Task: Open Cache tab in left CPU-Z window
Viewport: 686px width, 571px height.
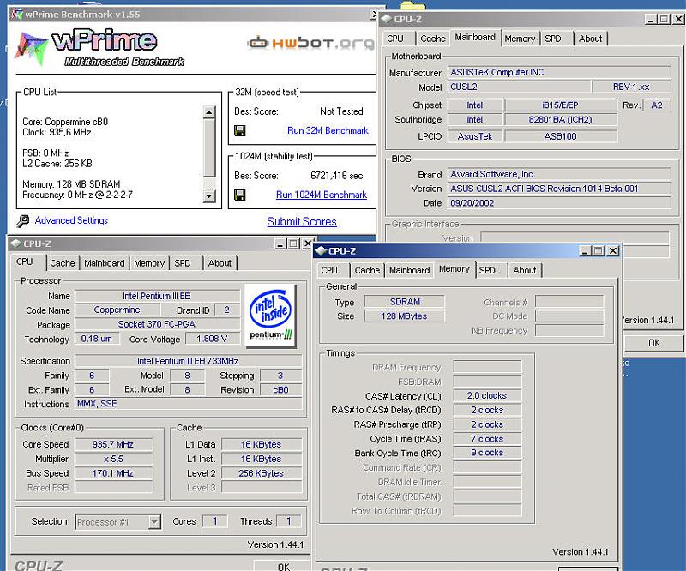Action: [x=62, y=263]
